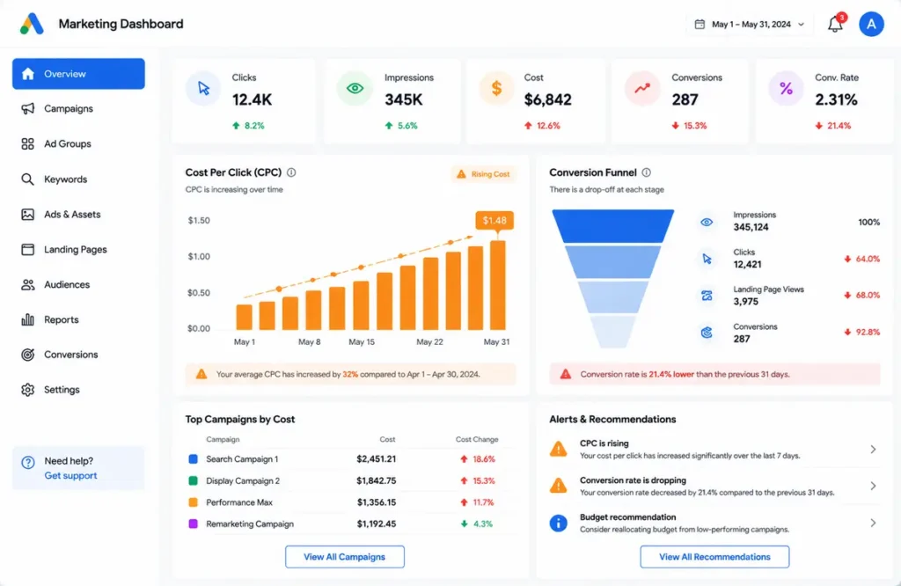
Task: Open the May 1 – May 31, 2024 date dropdown
Action: (750, 24)
